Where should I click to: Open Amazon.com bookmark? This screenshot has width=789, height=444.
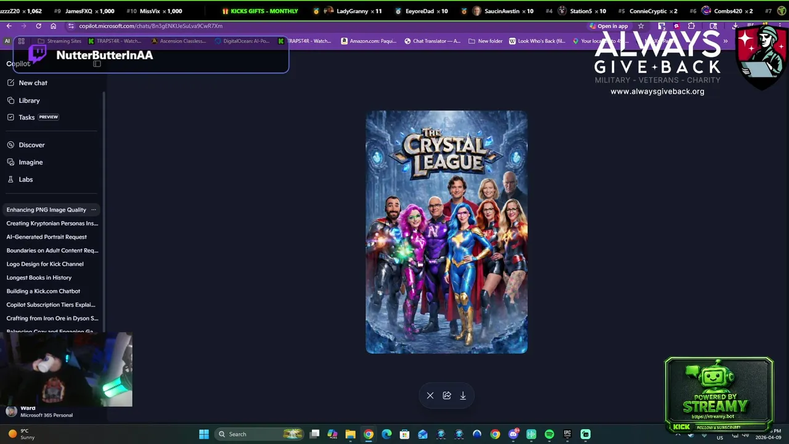point(369,41)
